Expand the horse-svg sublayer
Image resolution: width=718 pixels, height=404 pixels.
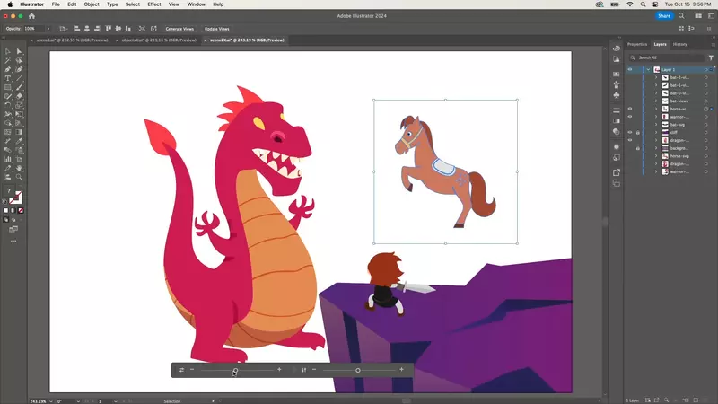(655, 155)
